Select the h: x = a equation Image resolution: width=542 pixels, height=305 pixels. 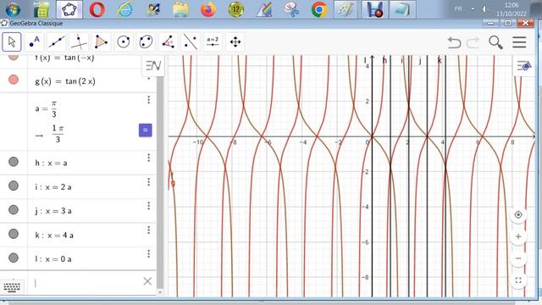[x=51, y=163]
